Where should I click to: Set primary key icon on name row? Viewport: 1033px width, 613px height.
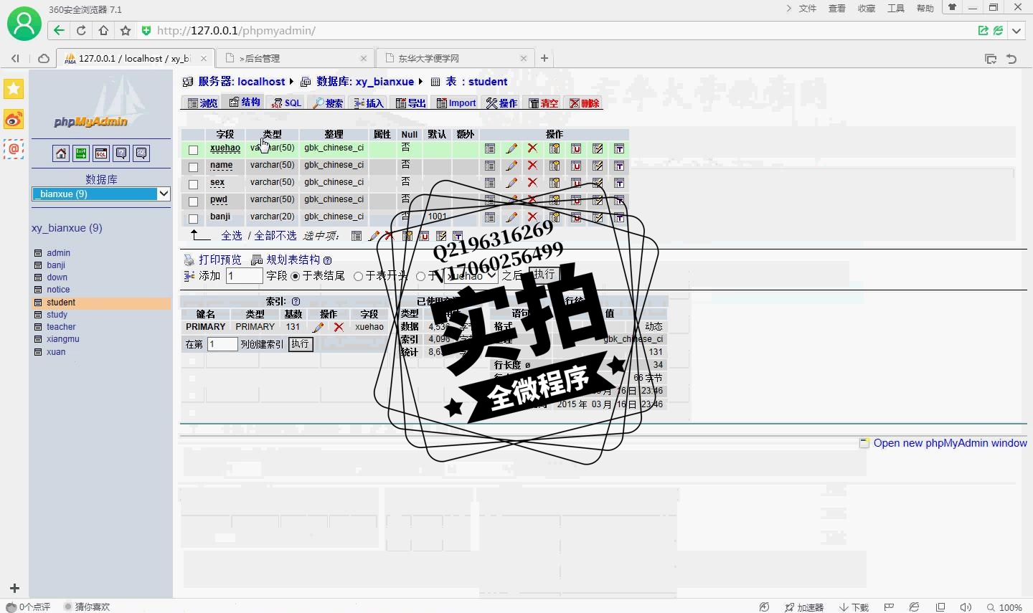[555, 166]
